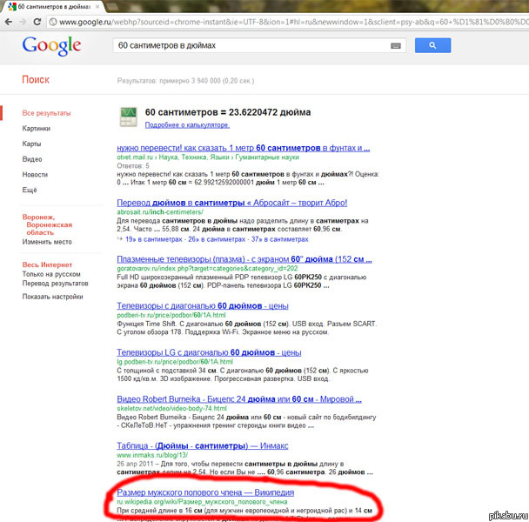
Task: Open 'Перевод дюймов в сантиметры' result
Action: pos(232,203)
